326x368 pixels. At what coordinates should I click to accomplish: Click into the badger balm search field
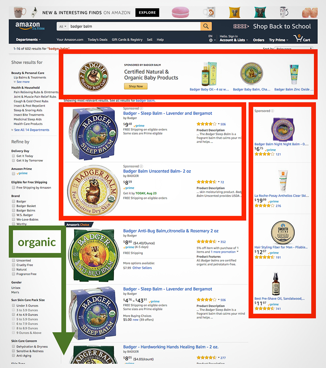tap(134, 26)
